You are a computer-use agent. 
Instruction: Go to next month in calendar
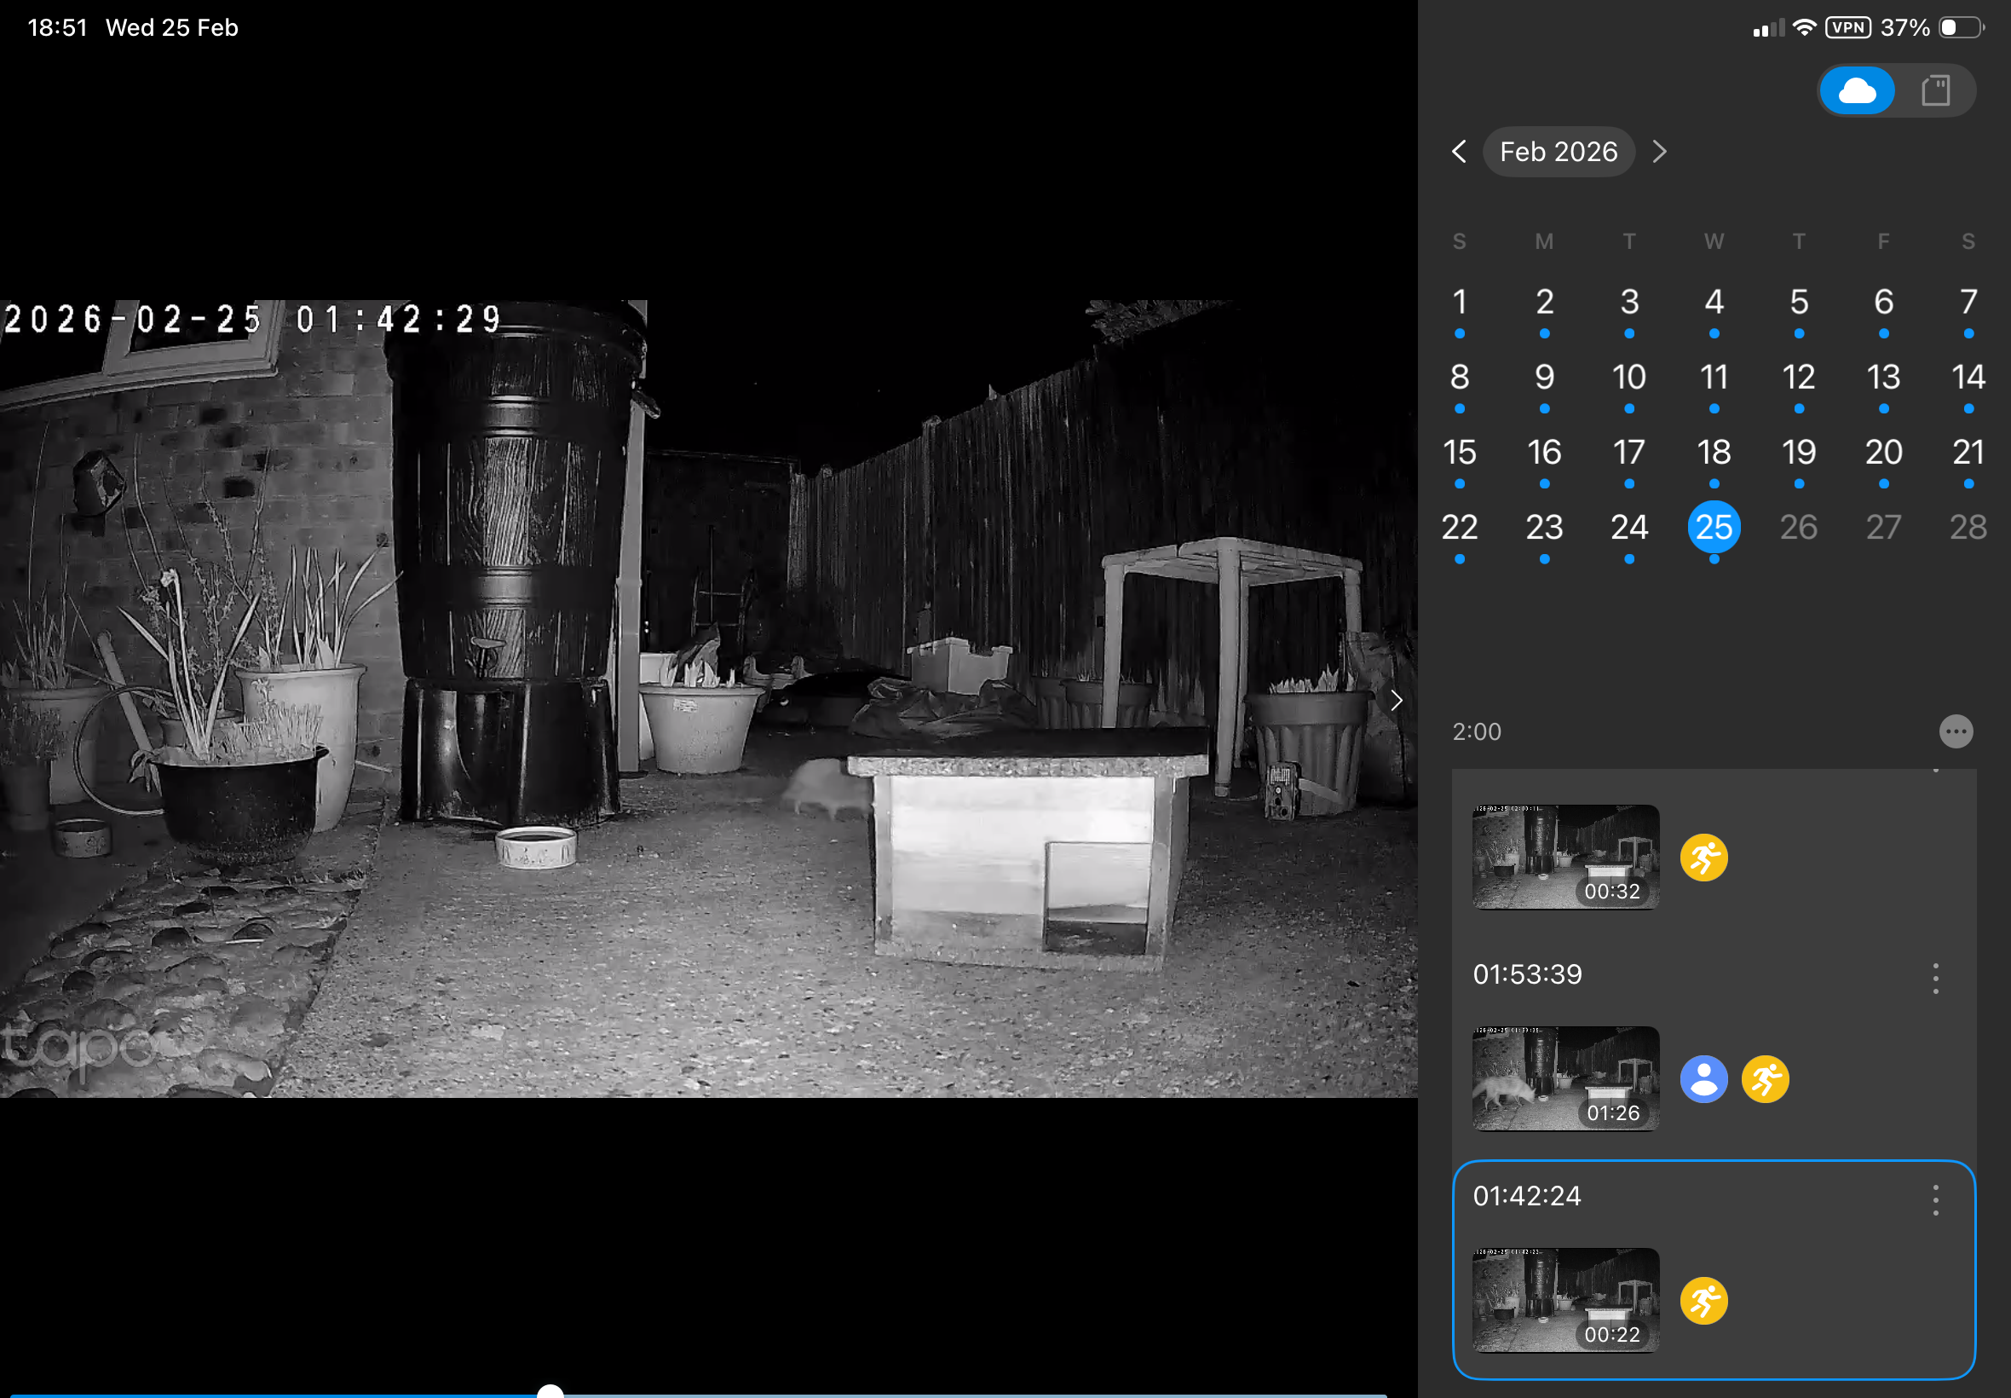(x=1659, y=152)
